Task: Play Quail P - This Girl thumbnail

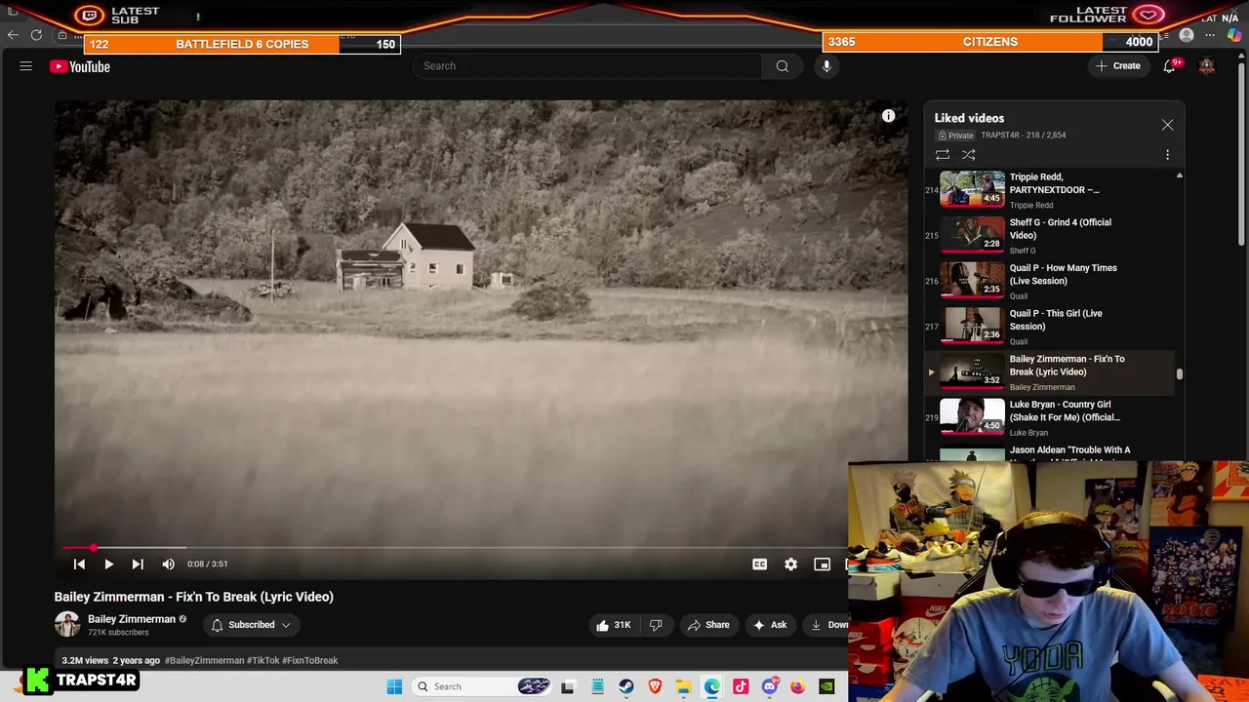Action: click(x=972, y=326)
